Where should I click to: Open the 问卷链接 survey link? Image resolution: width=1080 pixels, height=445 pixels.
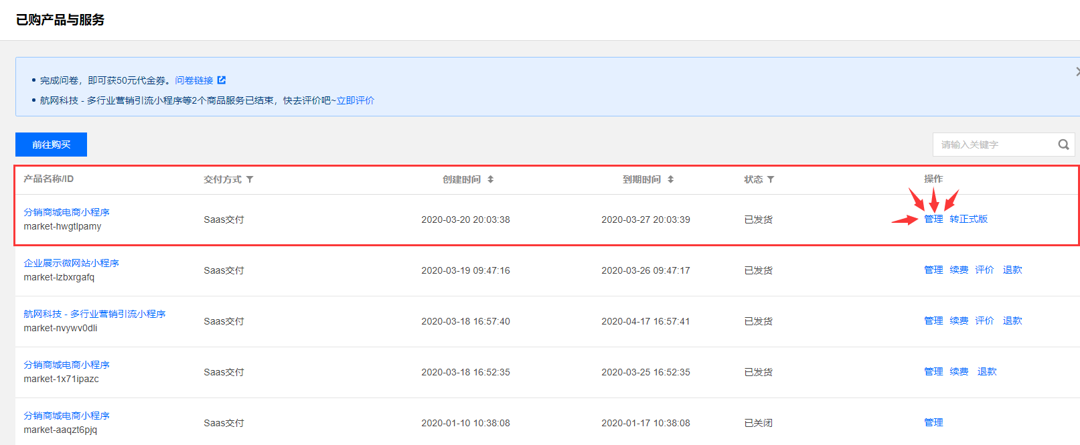pyautogui.click(x=194, y=80)
